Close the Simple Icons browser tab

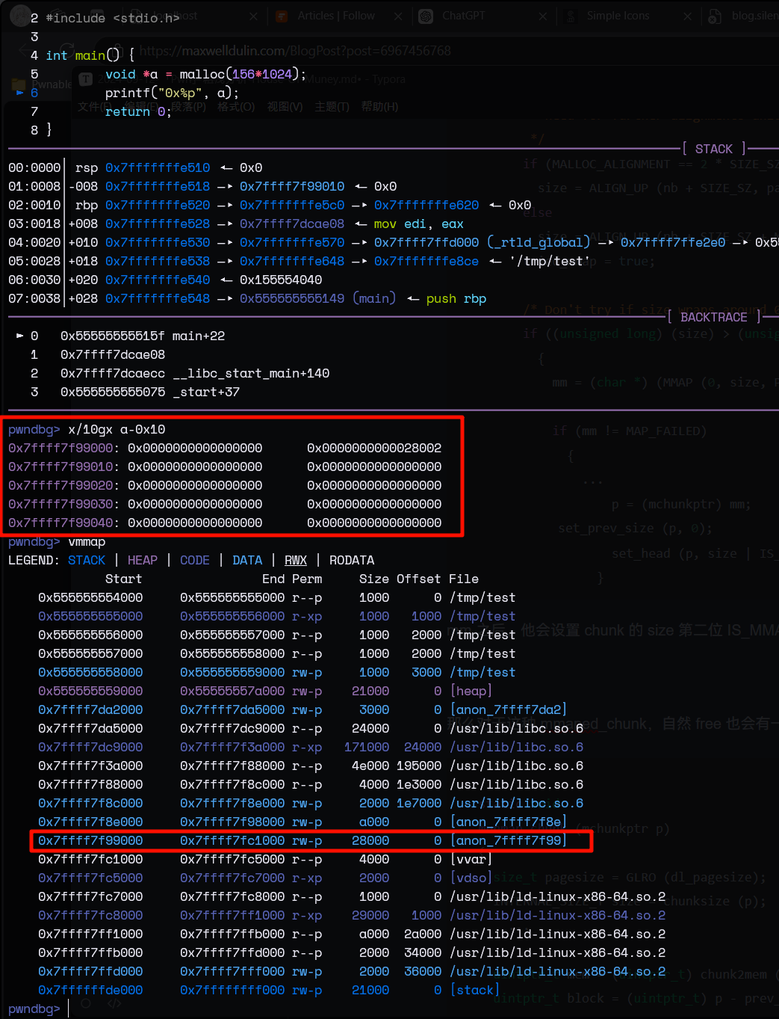tap(686, 16)
